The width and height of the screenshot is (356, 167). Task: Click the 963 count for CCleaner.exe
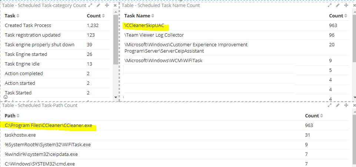[309, 126]
